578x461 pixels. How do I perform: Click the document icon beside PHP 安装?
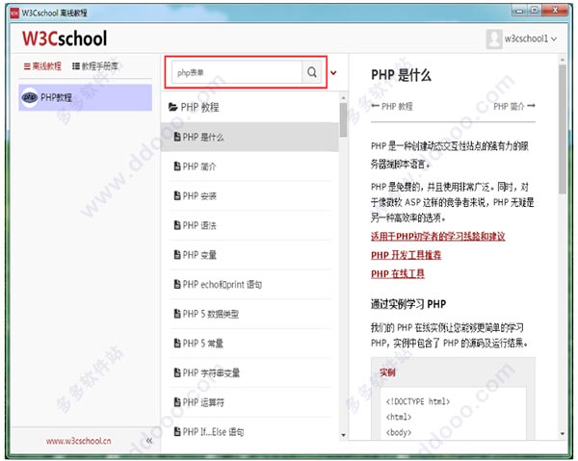pyautogui.click(x=177, y=195)
